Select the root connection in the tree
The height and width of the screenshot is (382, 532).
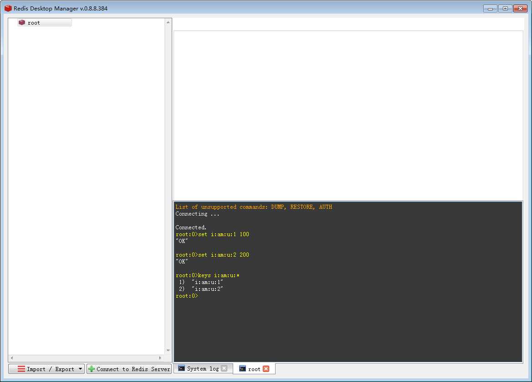45,23
